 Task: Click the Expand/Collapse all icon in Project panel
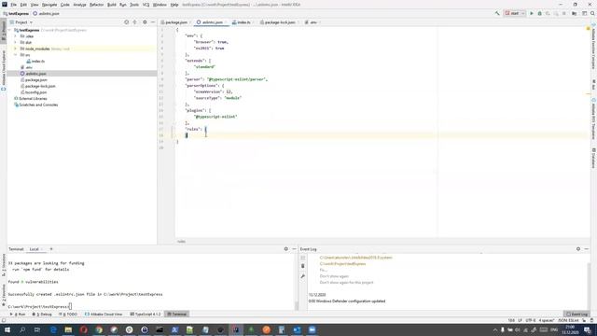pos(134,22)
